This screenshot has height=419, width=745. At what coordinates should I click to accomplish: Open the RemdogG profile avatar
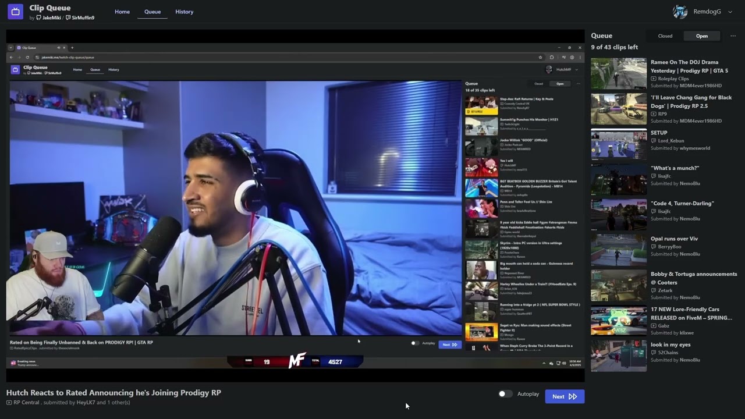tap(680, 12)
